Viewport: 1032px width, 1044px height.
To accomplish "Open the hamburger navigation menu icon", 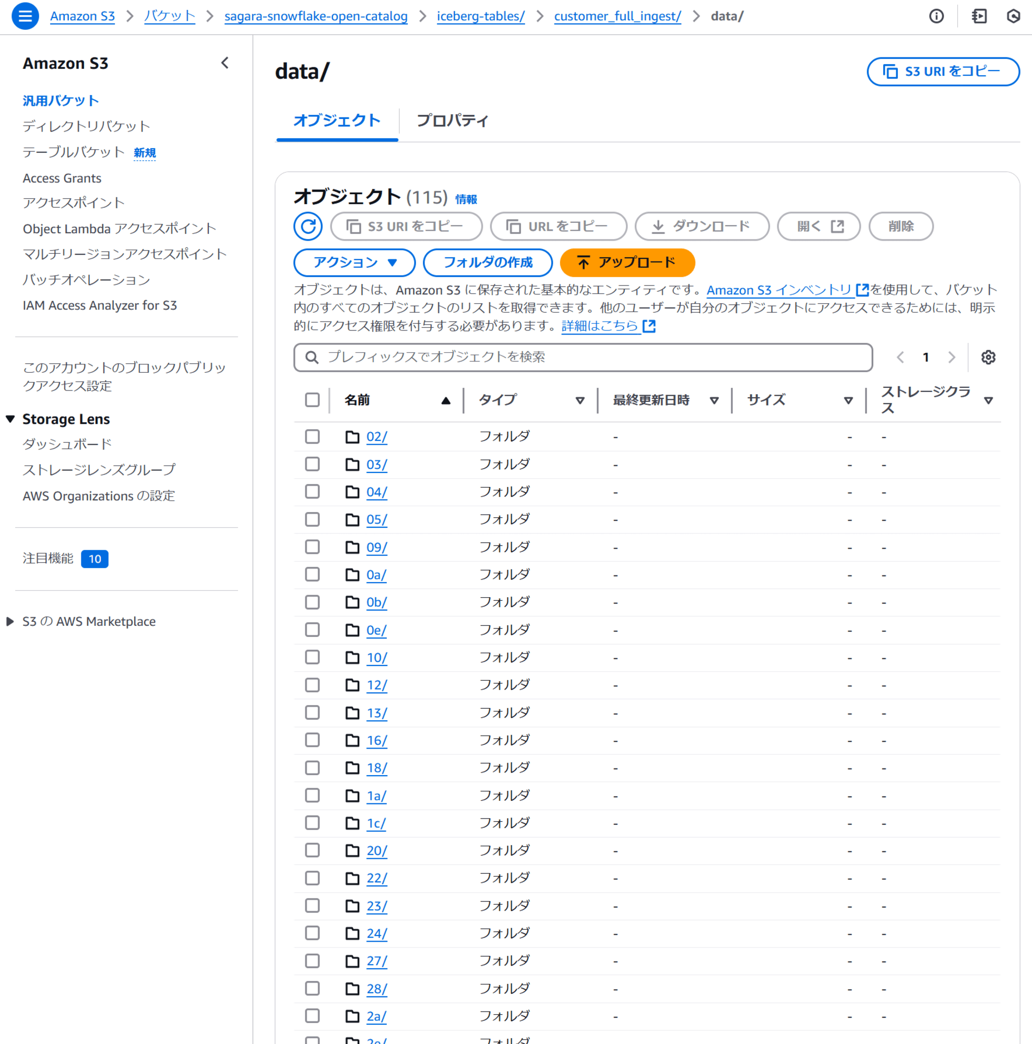I will pos(25,16).
